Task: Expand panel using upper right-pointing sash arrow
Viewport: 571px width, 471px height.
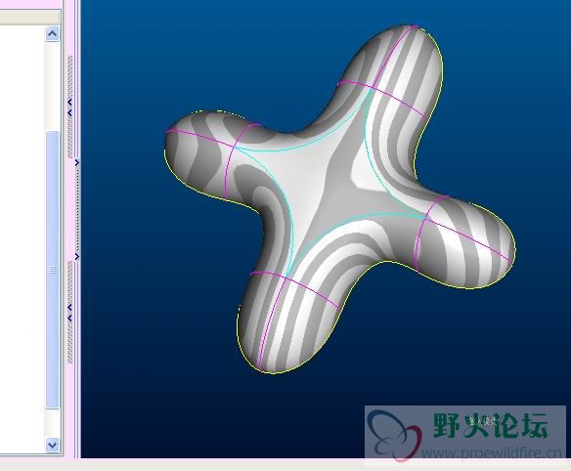Action: coord(77,163)
